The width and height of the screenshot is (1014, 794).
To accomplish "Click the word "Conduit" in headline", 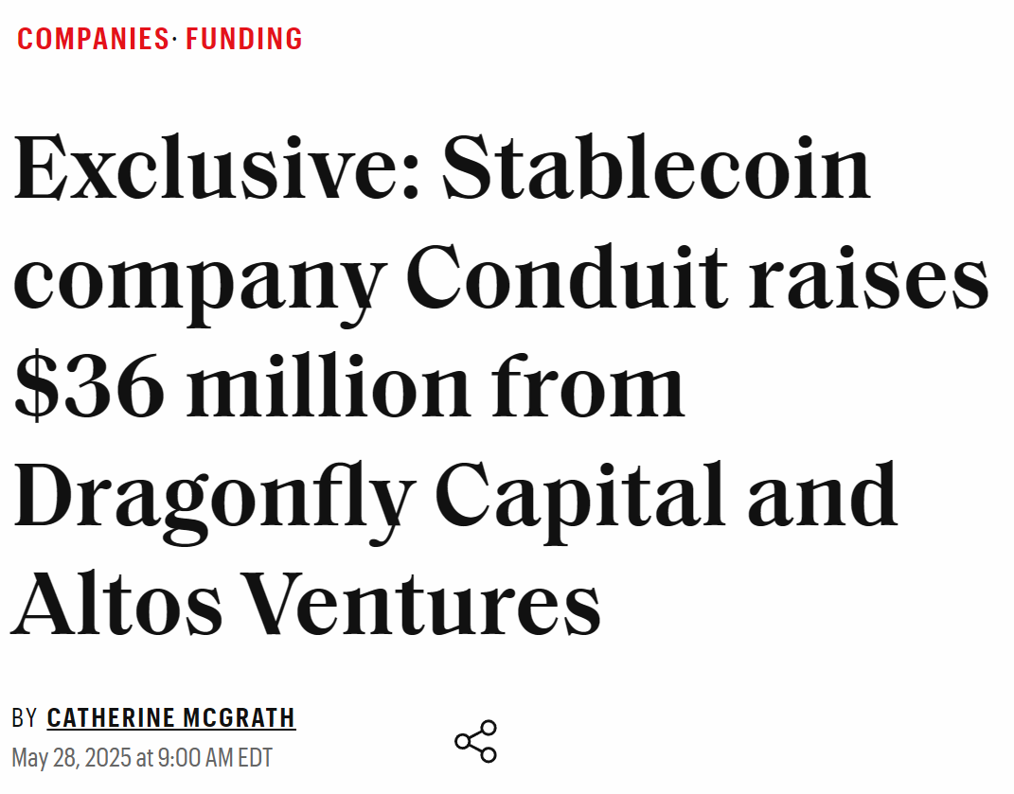I will pyautogui.click(x=569, y=279).
